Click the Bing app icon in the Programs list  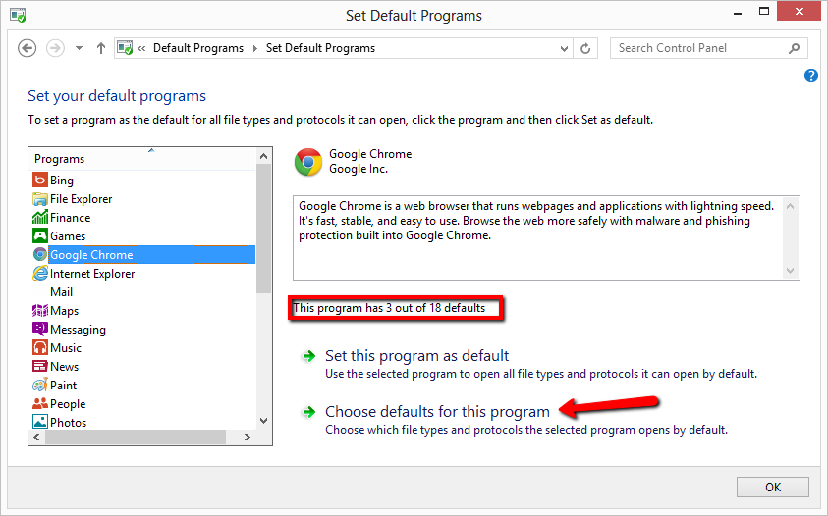40,180
